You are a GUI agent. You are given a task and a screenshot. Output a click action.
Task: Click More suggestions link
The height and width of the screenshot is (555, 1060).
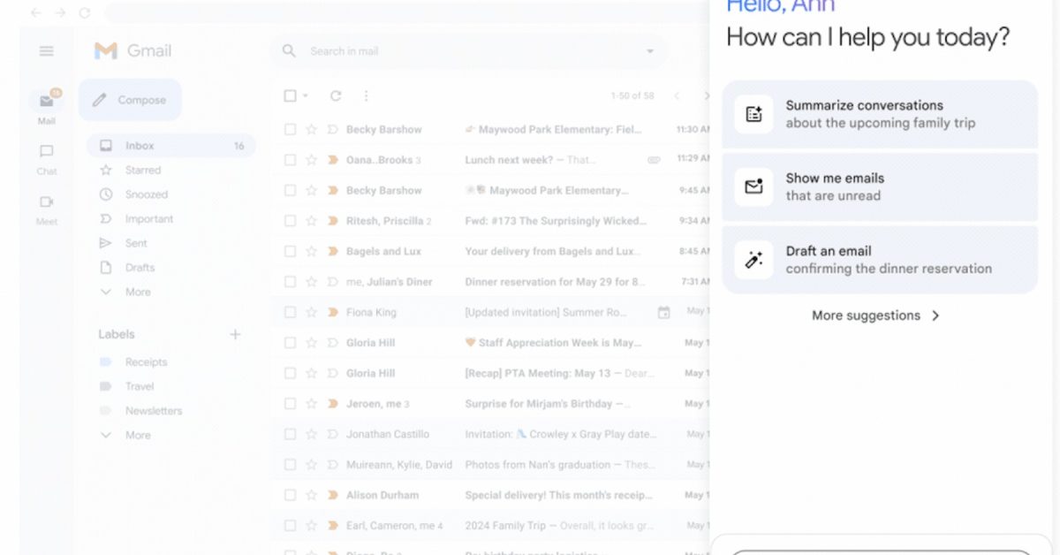point(875,316)
